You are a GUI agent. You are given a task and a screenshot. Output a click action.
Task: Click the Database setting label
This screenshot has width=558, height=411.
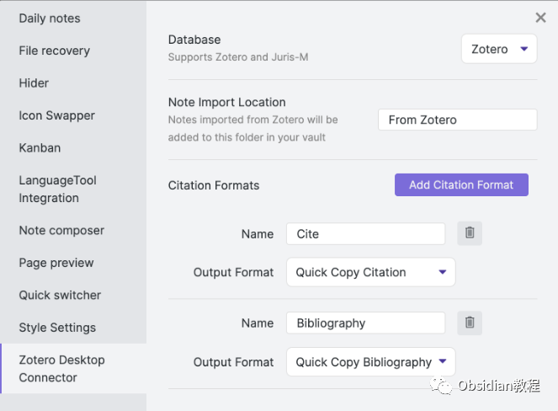click(194, 40)
